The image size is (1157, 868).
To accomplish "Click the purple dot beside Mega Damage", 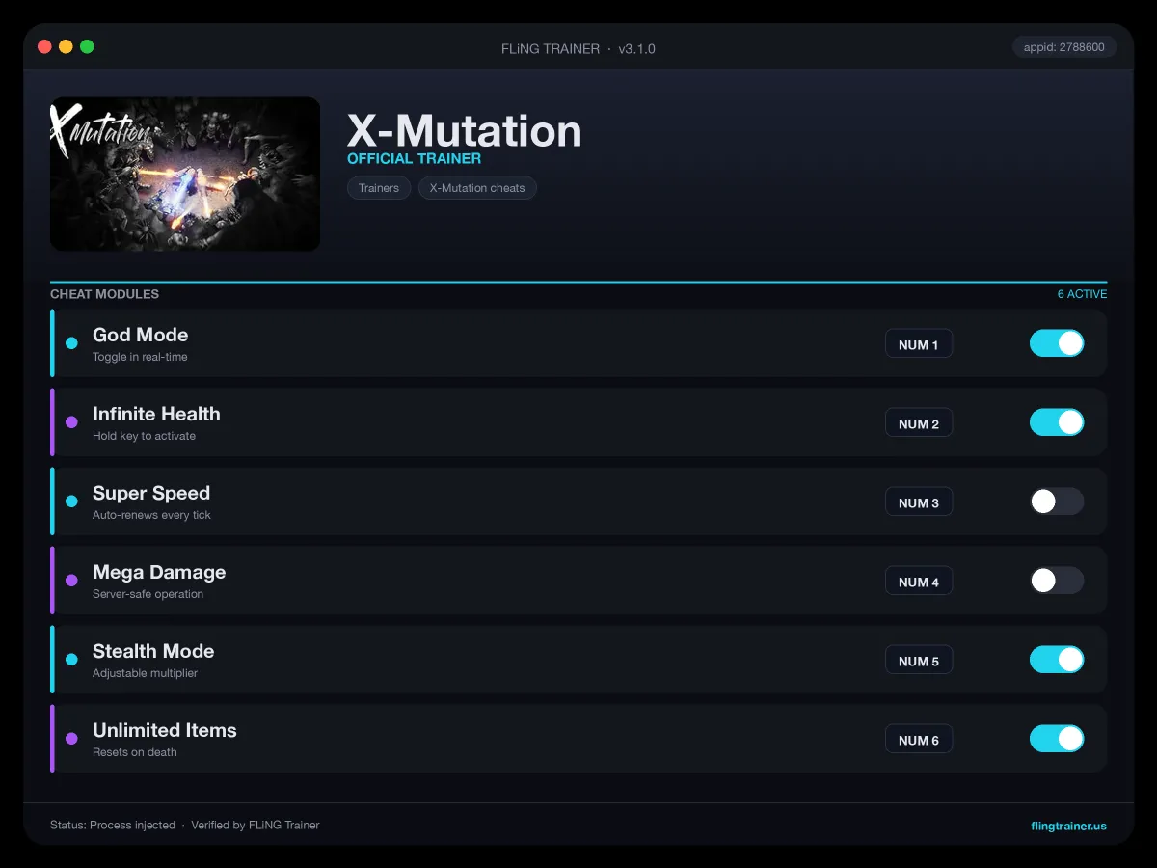I will point(71,581).
